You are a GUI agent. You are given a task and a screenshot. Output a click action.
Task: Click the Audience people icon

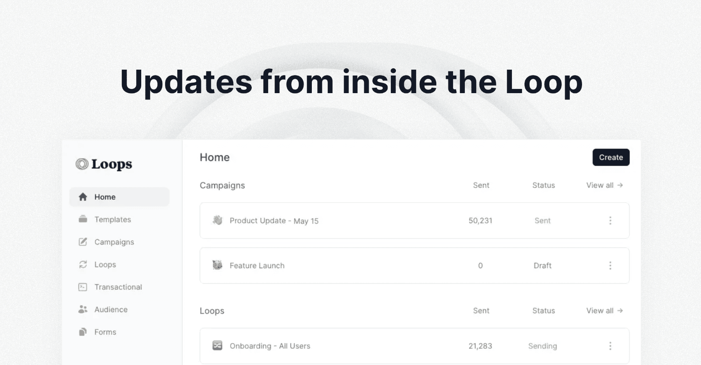pos(83,309)
